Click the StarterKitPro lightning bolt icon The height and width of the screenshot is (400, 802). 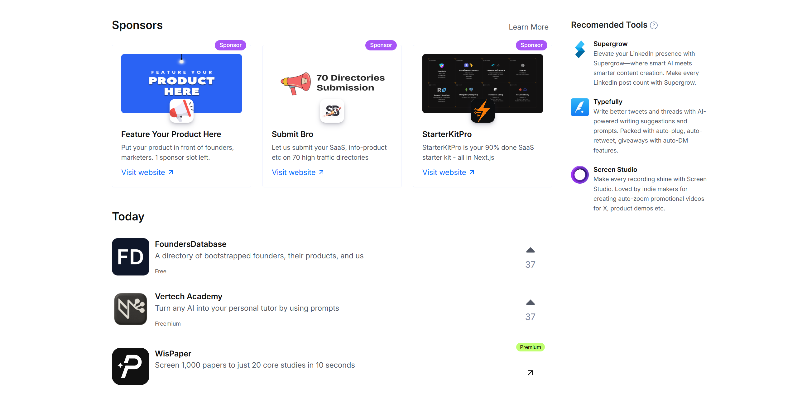(x=482, y=111)
